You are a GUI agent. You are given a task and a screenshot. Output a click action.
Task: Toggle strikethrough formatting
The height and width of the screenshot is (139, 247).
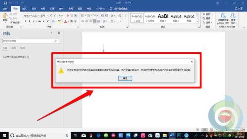tap(40, 21)
